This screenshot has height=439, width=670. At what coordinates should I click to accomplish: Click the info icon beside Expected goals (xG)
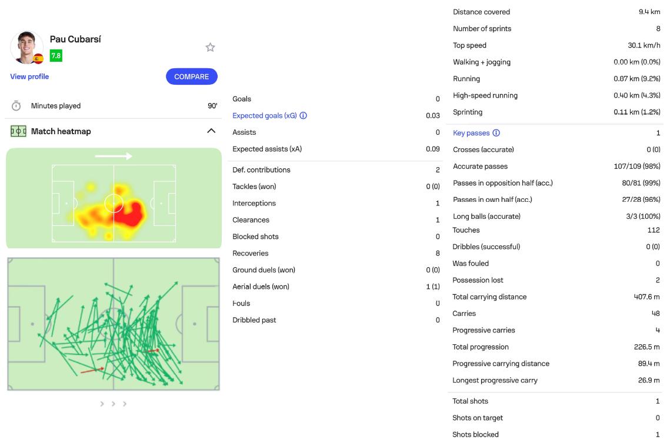coord(303,115)
